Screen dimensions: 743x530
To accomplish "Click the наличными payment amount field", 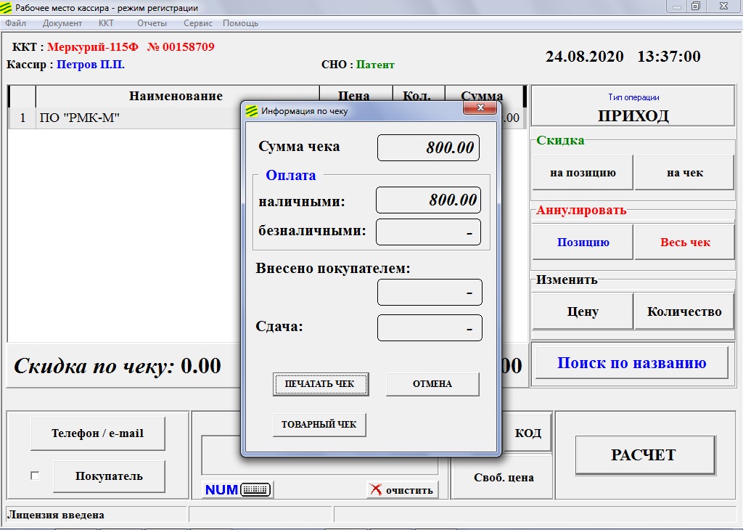I will [x=428, y=200].
